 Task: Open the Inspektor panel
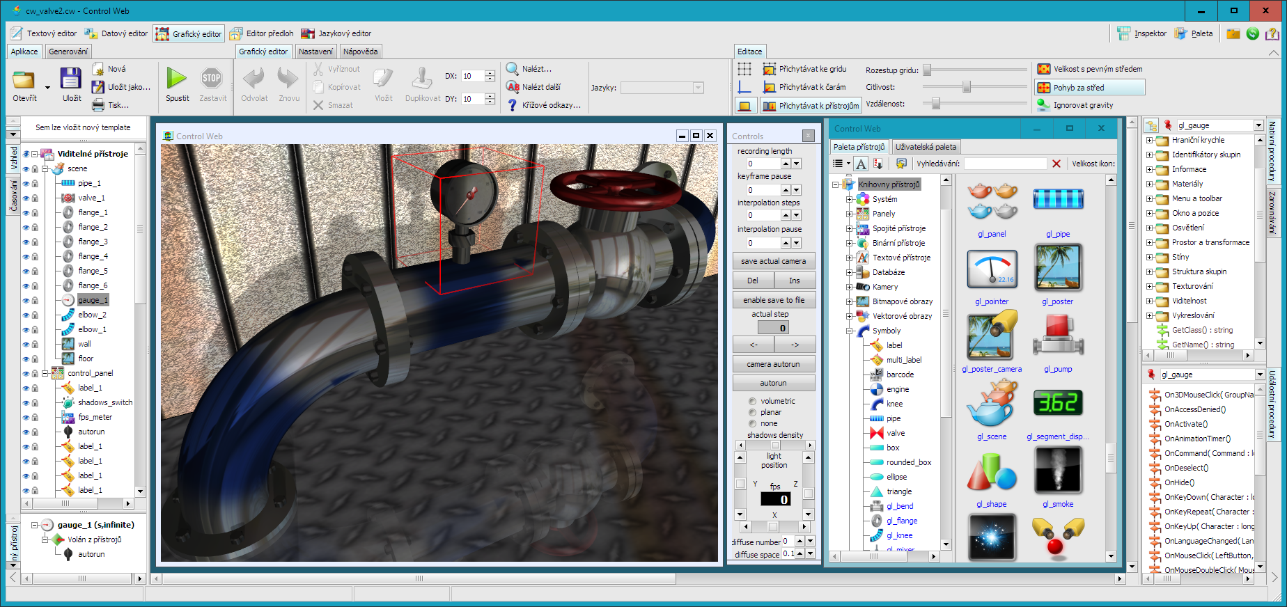pyautogui.click(x=1142, y=33)
